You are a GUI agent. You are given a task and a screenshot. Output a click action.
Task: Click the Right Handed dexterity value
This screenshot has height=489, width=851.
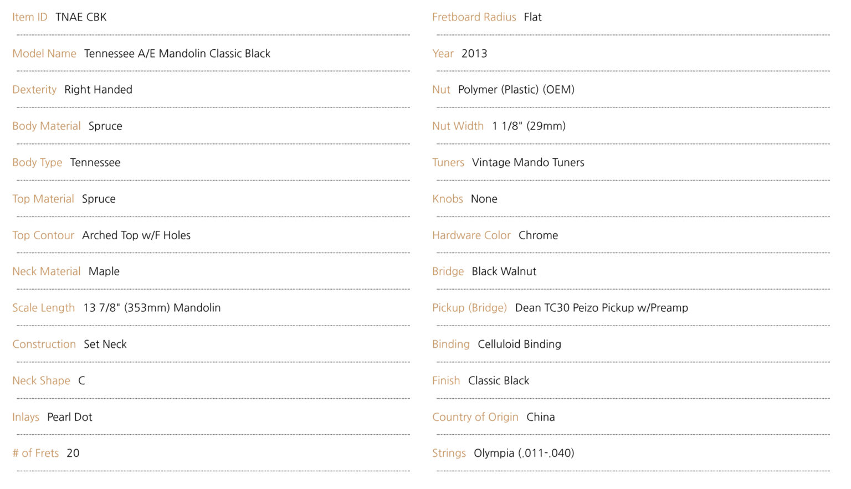tap(98, 90)
